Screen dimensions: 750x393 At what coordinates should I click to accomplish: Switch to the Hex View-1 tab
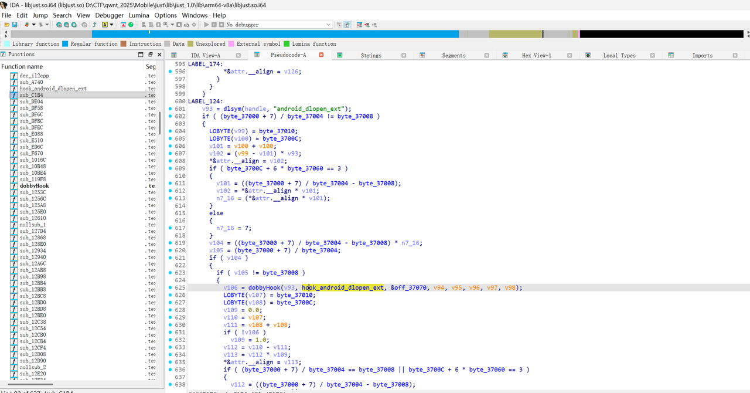(x=536, y=55)
